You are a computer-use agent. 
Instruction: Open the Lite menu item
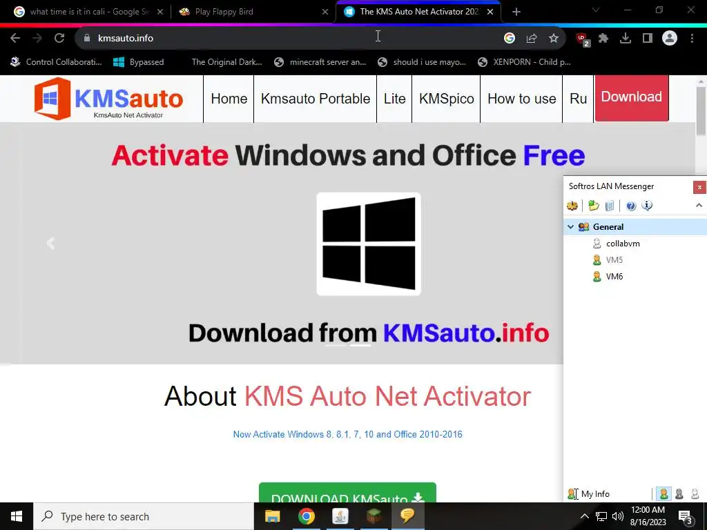(394, 99)
